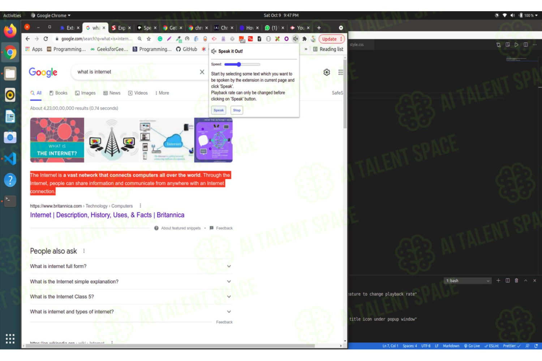Viewport: 542px width, 361px height.
Task: Open the Chrome profile avatar icon
Action: (x=313, y=39)
